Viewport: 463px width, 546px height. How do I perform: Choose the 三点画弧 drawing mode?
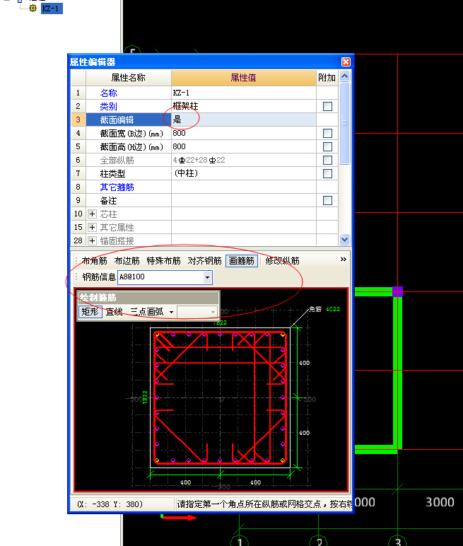point(146,312)
